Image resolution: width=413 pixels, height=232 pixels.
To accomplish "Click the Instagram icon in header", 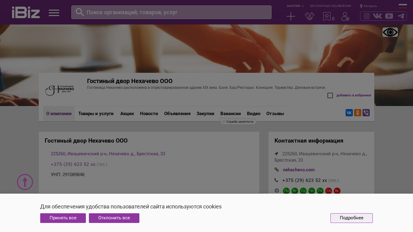I will click(366, 16).
